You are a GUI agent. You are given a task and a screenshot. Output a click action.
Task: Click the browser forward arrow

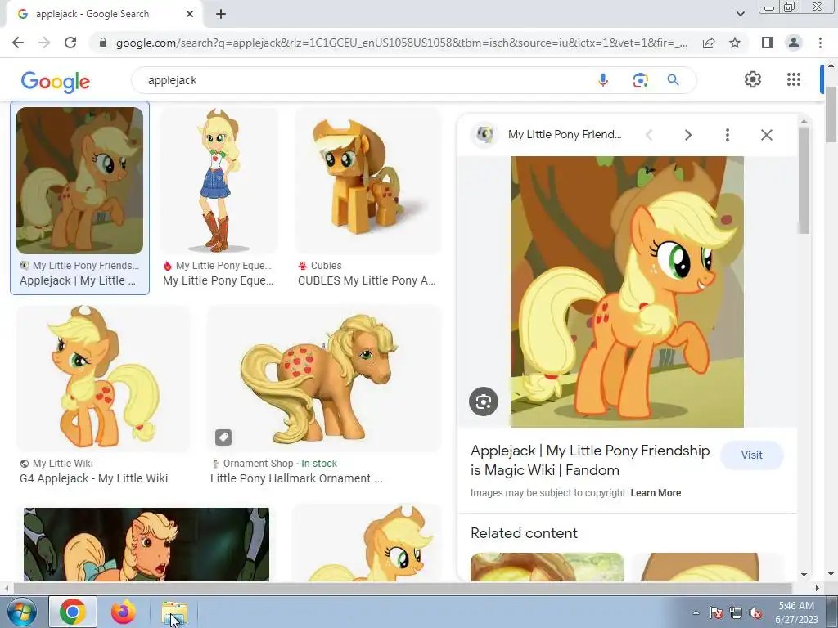44,43
